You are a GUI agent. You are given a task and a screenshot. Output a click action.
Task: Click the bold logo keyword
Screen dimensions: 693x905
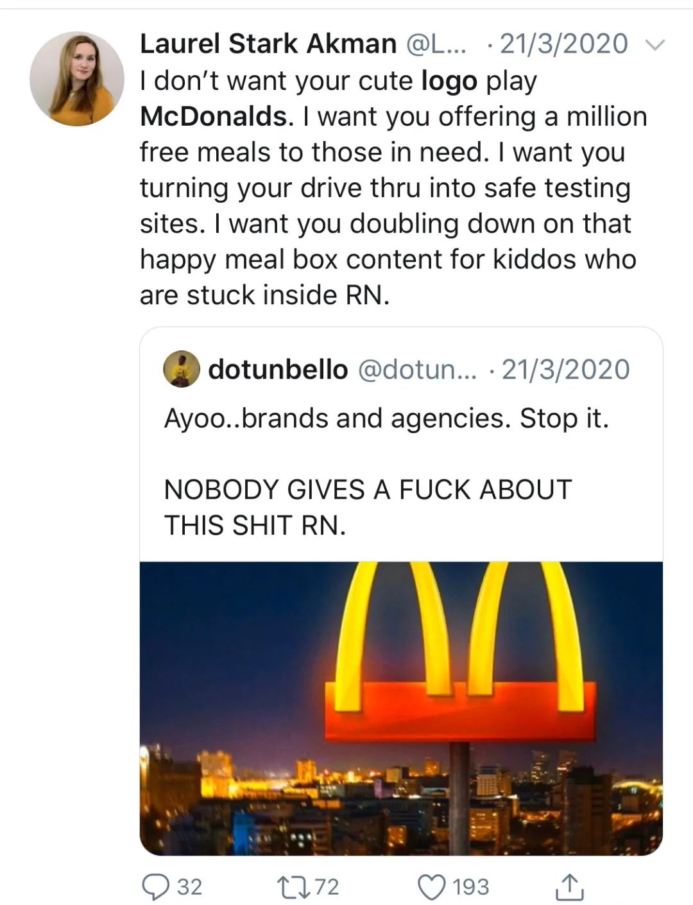449,82
